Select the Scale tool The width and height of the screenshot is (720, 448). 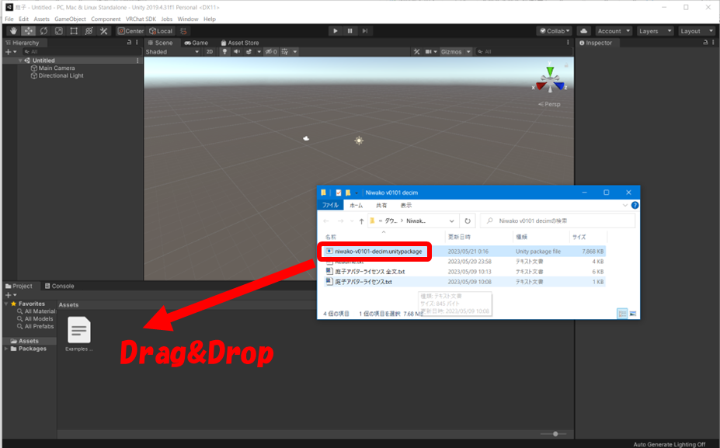(58, 31)
